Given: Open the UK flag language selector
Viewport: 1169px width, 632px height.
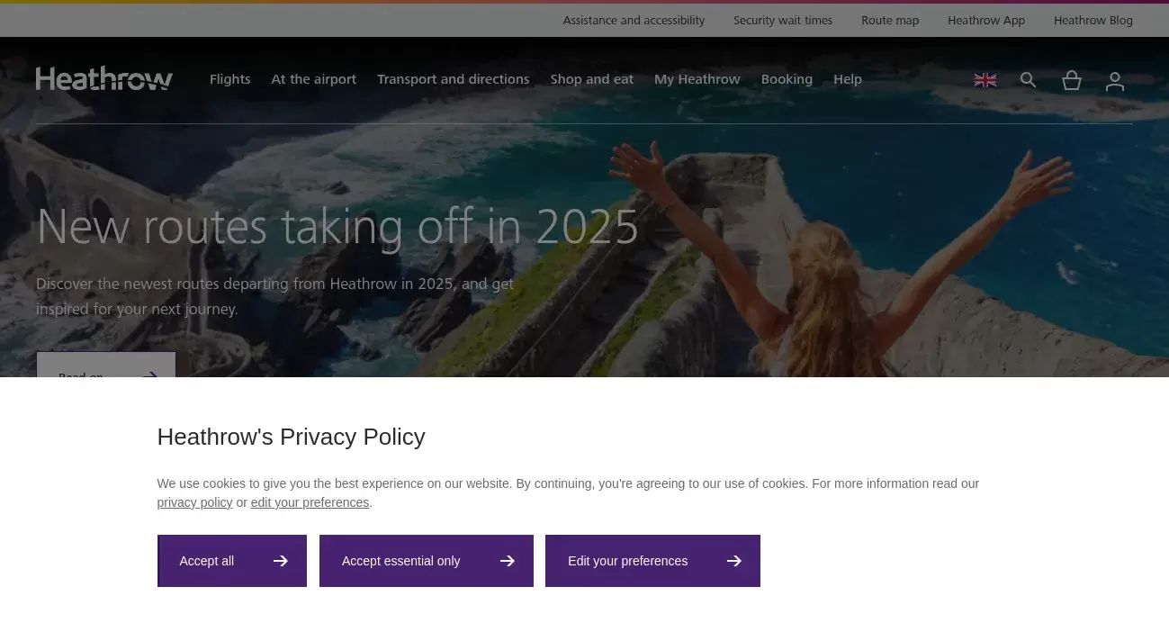Looking at the screenshot, I should (985, 80).
